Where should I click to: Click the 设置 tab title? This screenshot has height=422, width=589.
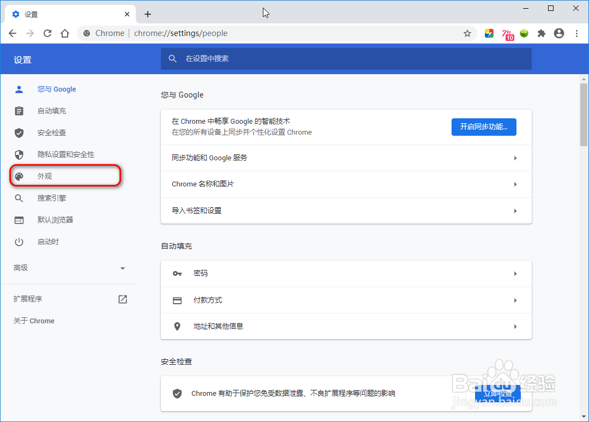tap(31, 14)
